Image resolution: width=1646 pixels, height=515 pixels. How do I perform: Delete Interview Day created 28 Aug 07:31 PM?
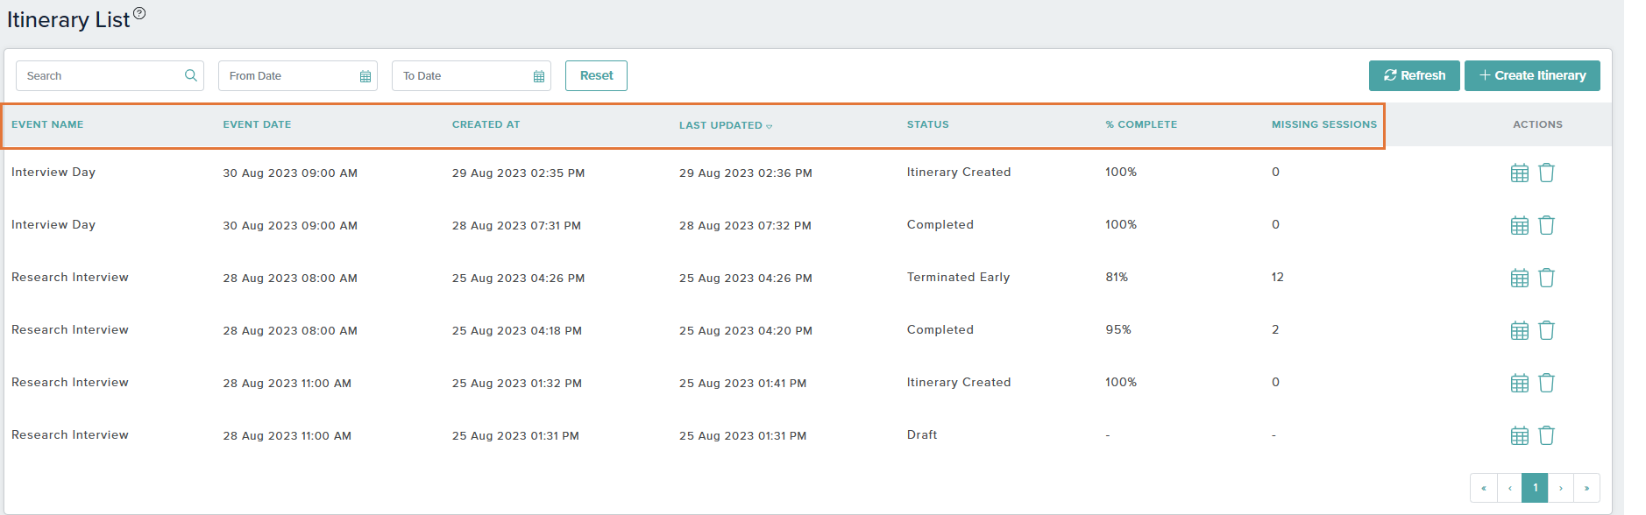point(1547,225)
